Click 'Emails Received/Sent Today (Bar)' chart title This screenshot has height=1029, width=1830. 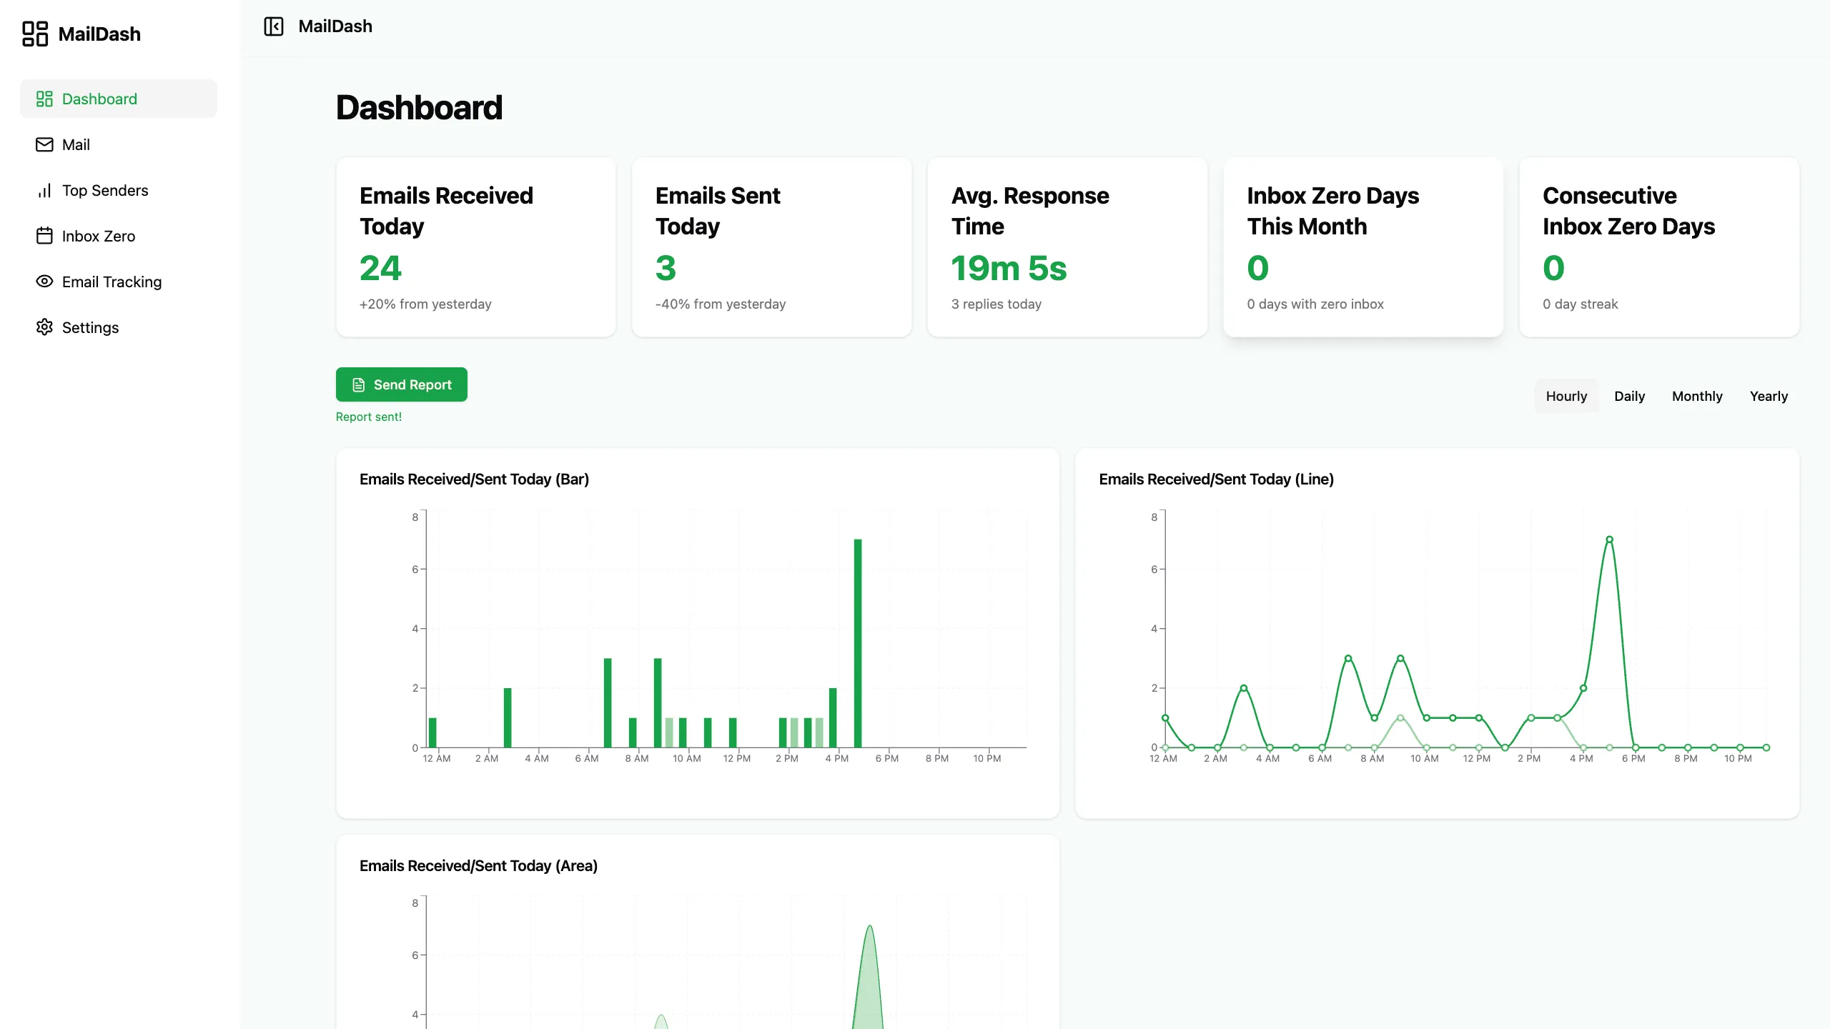point(474,479)
